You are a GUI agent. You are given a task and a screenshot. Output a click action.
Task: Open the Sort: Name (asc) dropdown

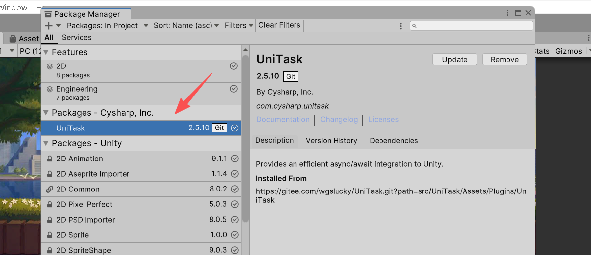[x=186, y=26]
